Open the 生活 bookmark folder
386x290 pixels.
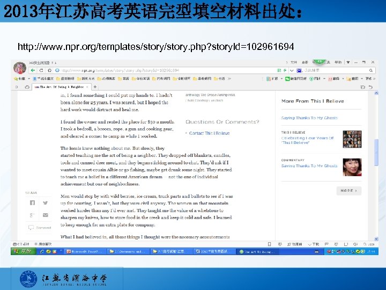[x=219, y=78]
